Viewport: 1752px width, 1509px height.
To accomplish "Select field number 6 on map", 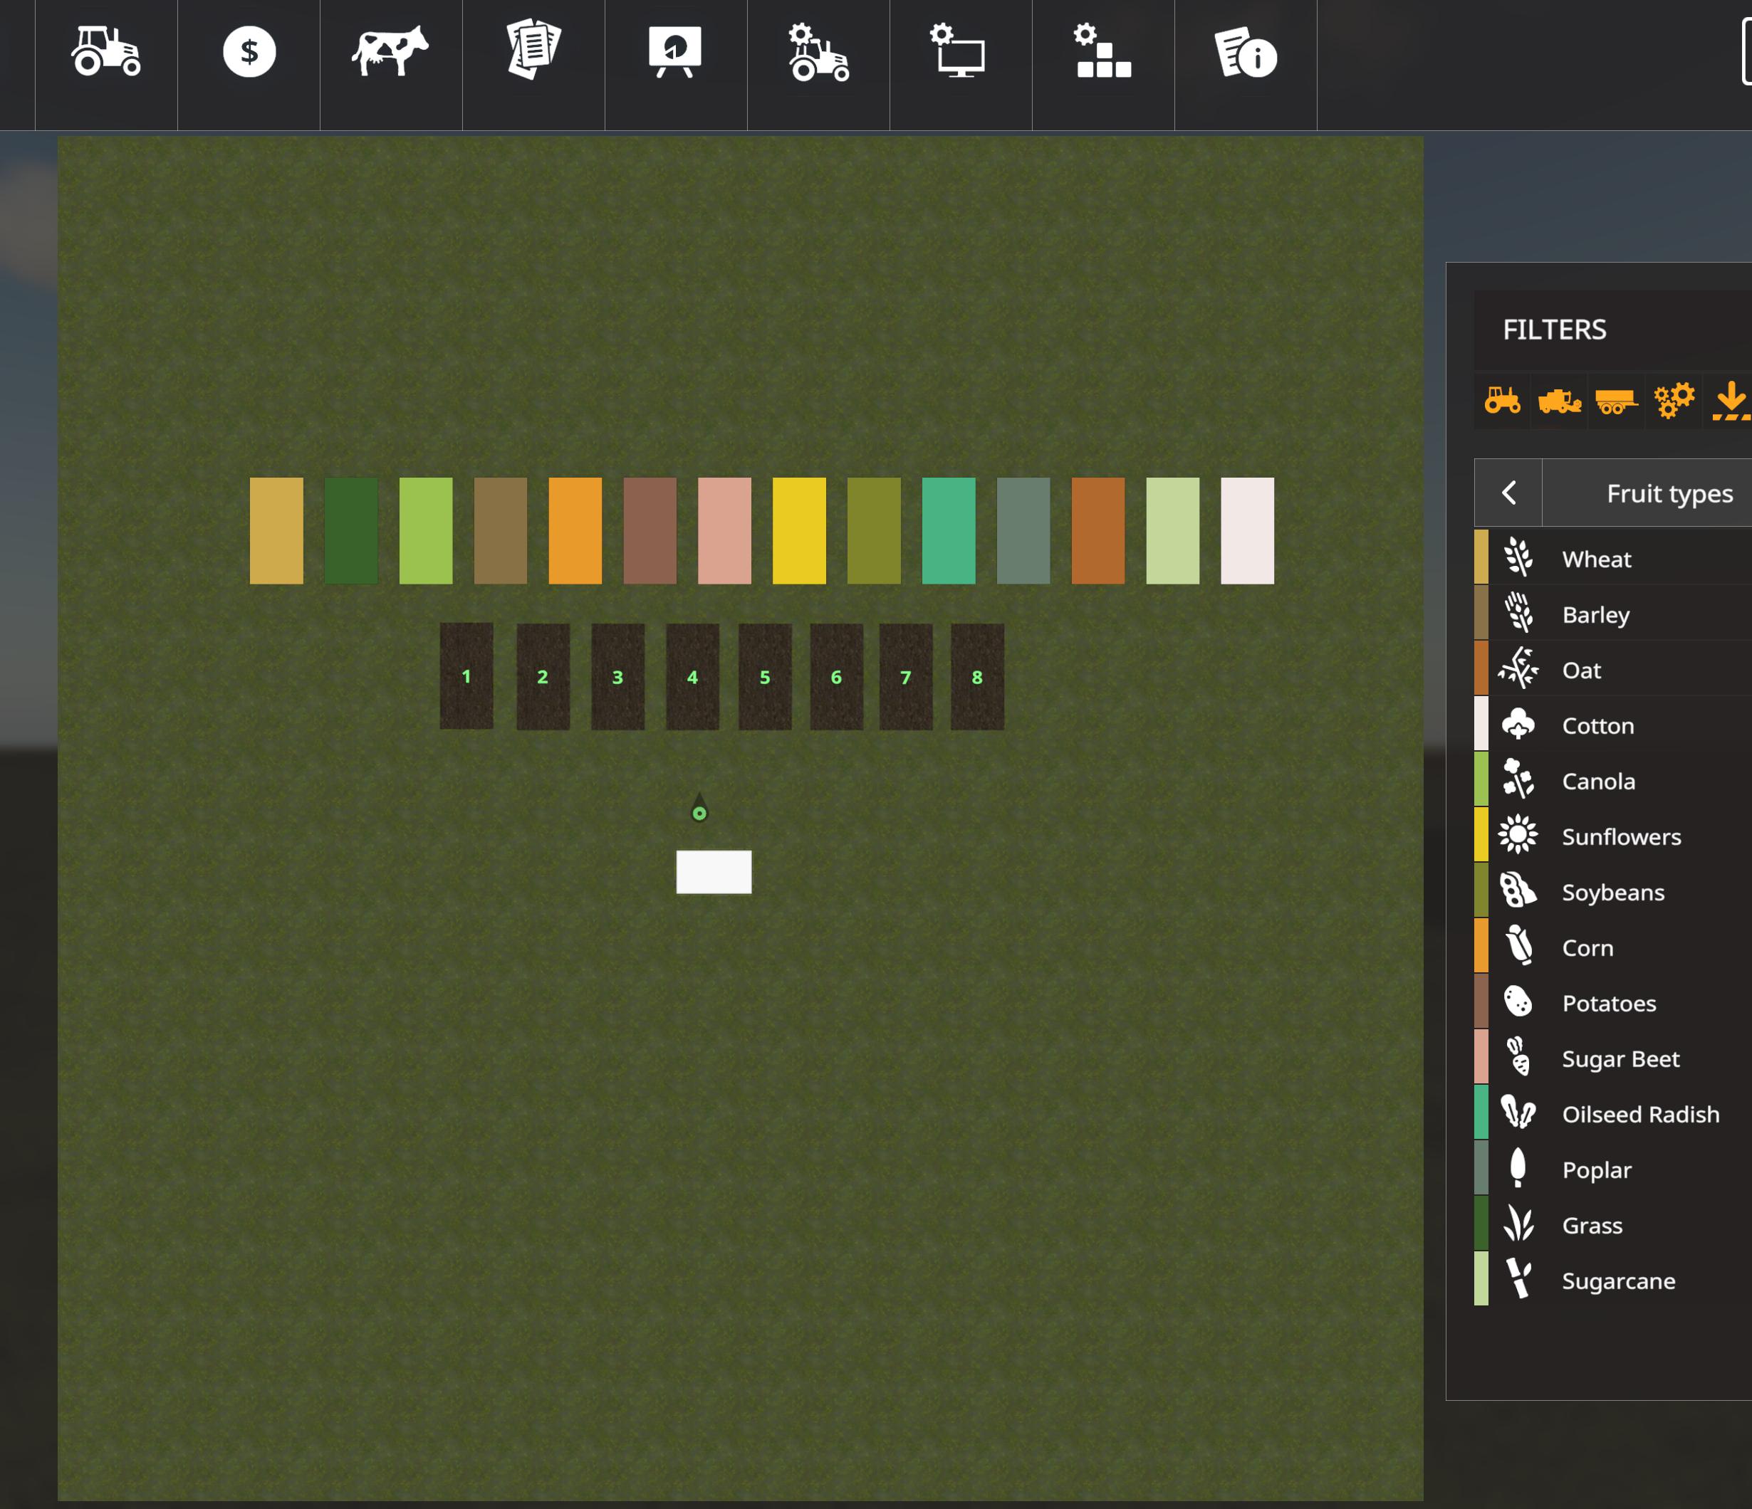I will 836,677.
